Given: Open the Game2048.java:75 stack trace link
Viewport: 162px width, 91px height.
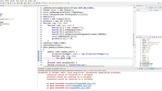Looking at the screenshot, I should pyautogui.click(x=86, y=83).
